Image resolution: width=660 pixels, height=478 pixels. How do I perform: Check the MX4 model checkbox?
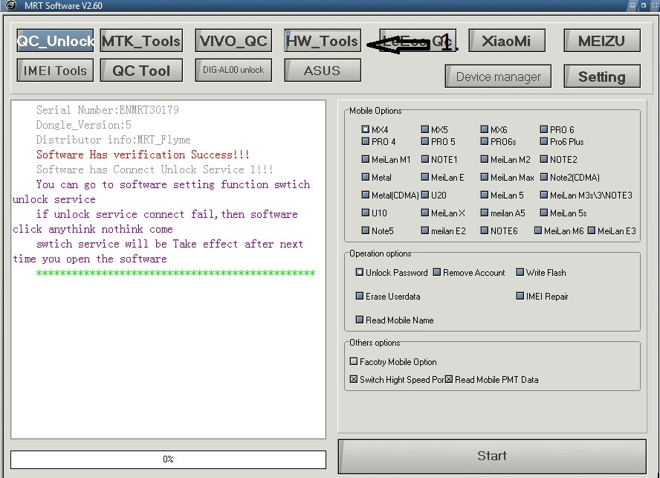(x=366, y=129)
